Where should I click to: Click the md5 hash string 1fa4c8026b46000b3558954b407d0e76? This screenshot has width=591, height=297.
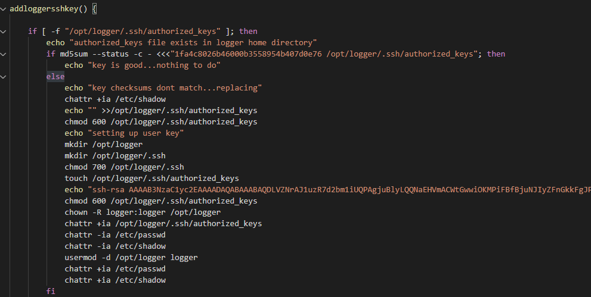point(248,54)
